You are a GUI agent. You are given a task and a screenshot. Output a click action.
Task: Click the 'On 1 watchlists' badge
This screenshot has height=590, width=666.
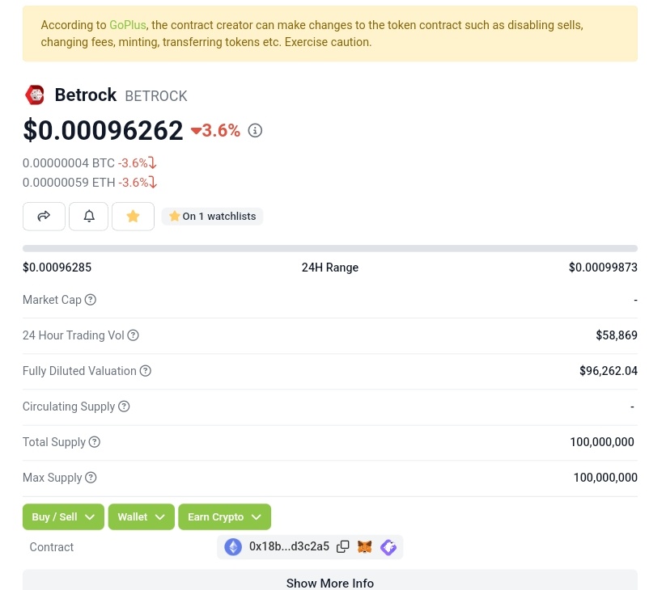(x=212, y=216)
